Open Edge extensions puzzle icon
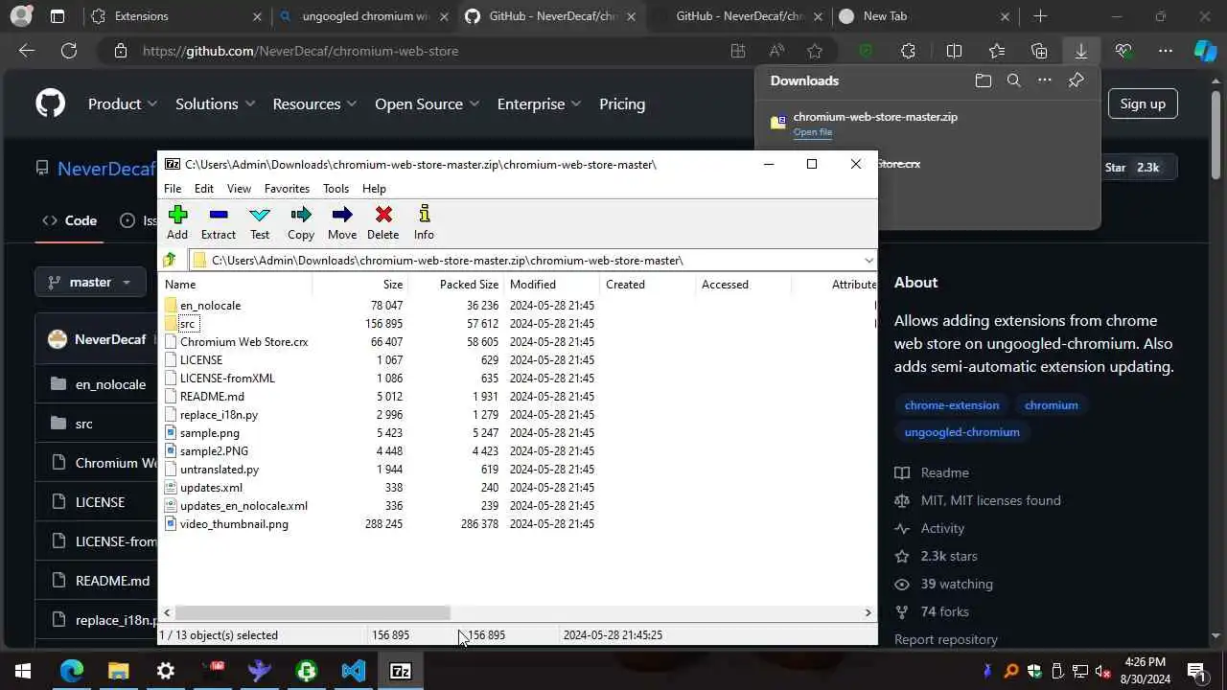This screenshot has width=1227, height=690. tap(908, 51)
